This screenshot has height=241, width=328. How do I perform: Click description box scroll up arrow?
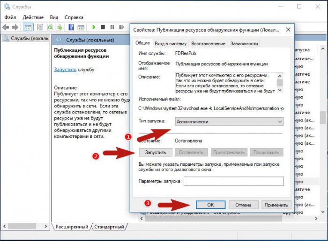pos(280,76)
